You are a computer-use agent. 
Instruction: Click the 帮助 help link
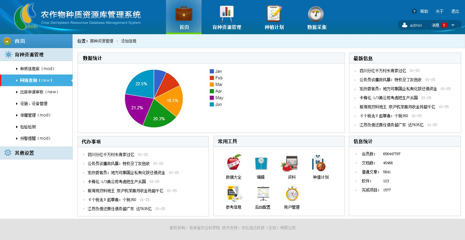pyautogui.click(x=424, y=11)
